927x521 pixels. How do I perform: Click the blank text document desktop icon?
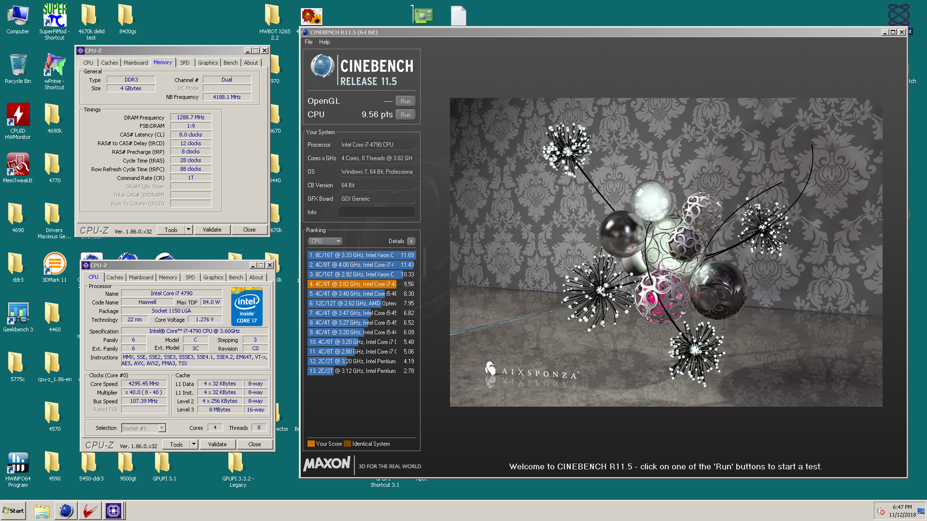(458, 15)
